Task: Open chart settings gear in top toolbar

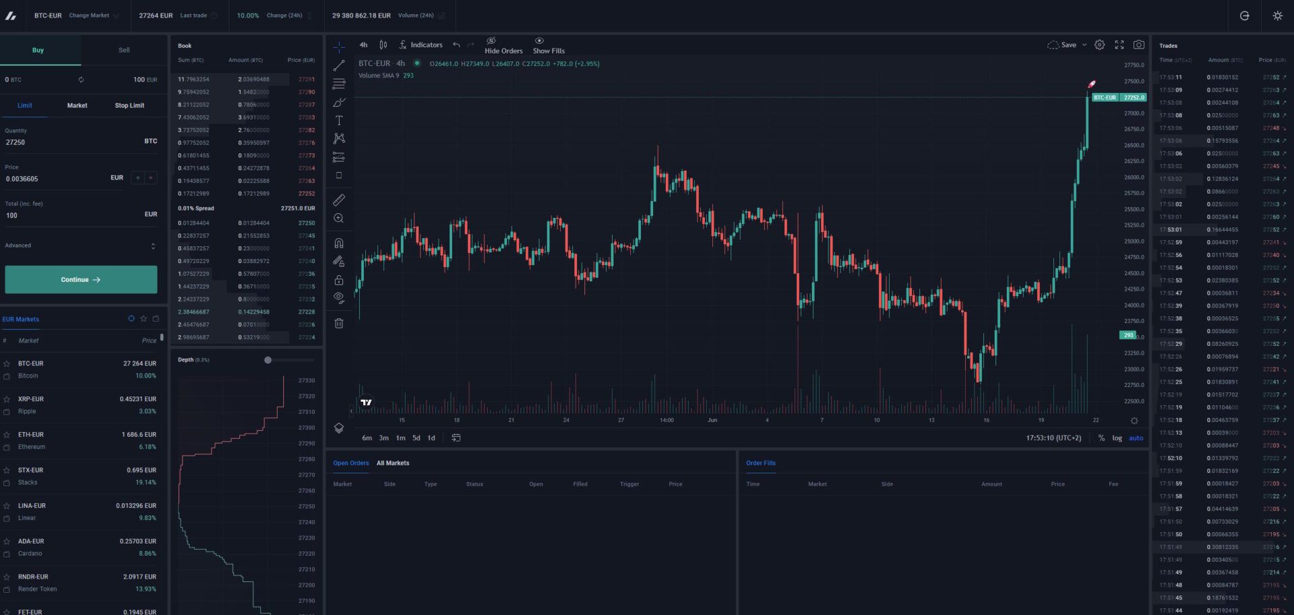Action: (1099, 45)
